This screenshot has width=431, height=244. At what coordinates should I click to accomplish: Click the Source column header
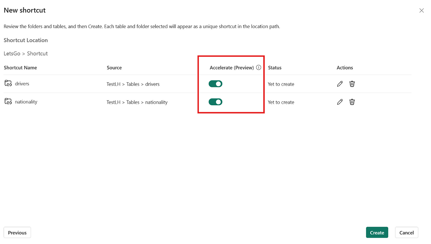click(114, 68)
